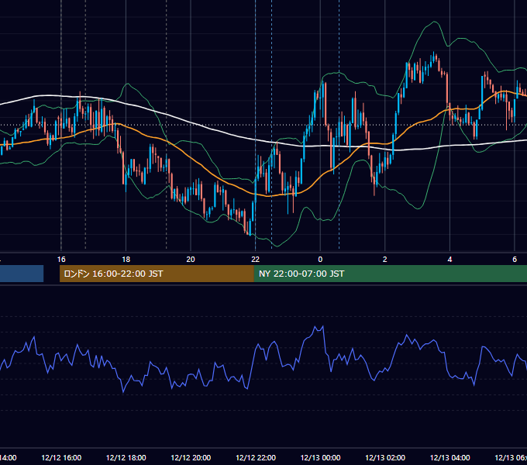Click the 12/12 18:00 date label
The image size is (527, 465).
pos(126,458)
